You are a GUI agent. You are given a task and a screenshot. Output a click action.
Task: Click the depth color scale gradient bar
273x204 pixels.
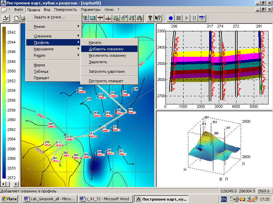click(4, 103)
